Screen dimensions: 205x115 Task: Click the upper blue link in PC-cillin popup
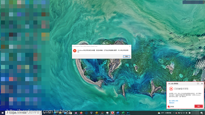174,101
